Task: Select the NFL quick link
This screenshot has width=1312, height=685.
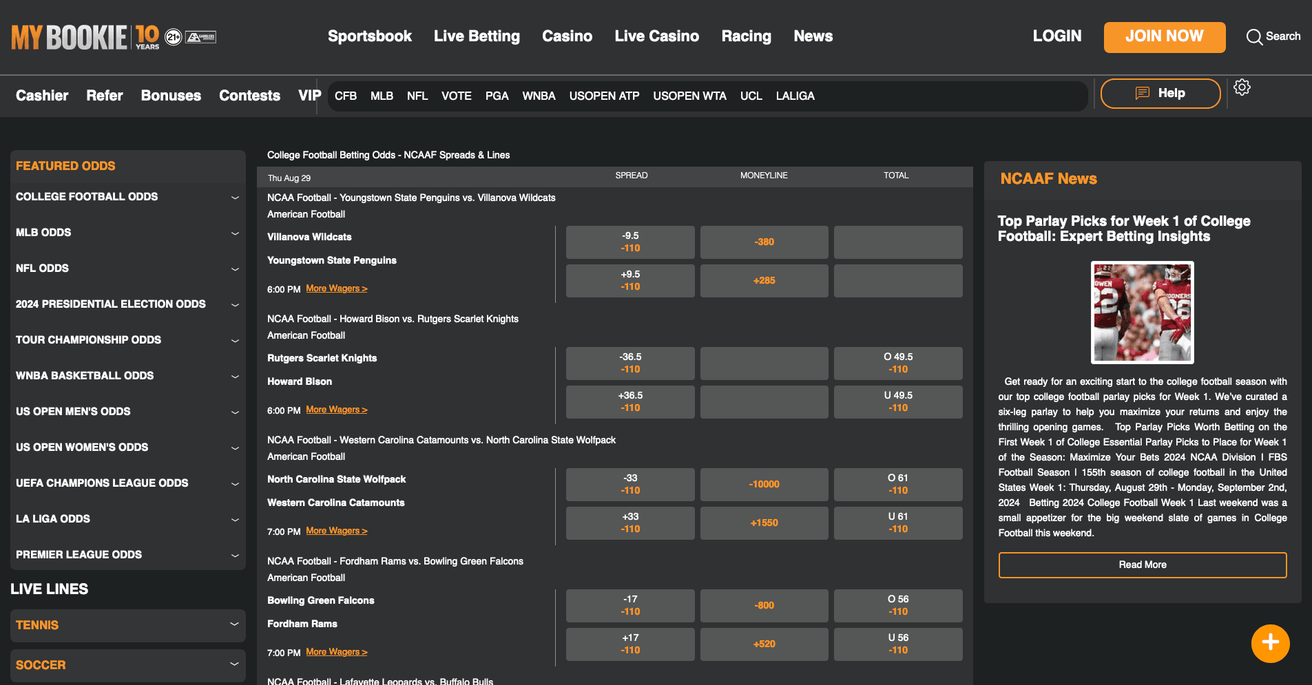Action: 417,96
